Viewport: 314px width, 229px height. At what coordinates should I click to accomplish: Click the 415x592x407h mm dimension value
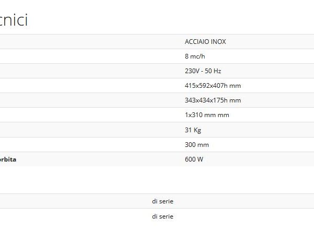[x=213, y=86]
